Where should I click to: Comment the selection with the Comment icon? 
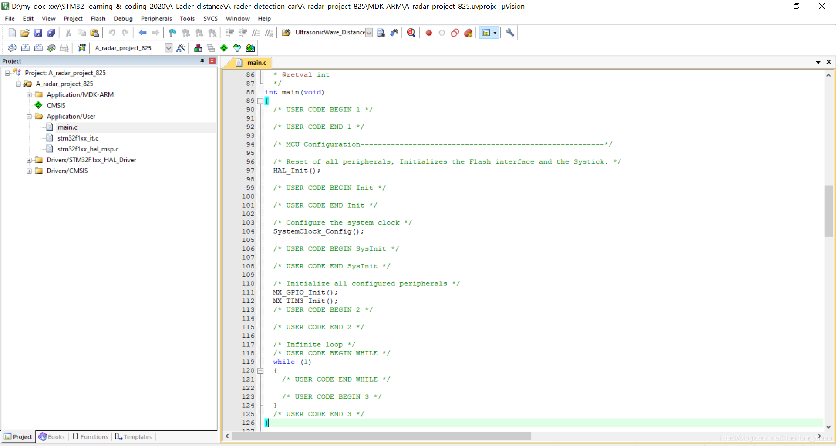click(256, 33)
